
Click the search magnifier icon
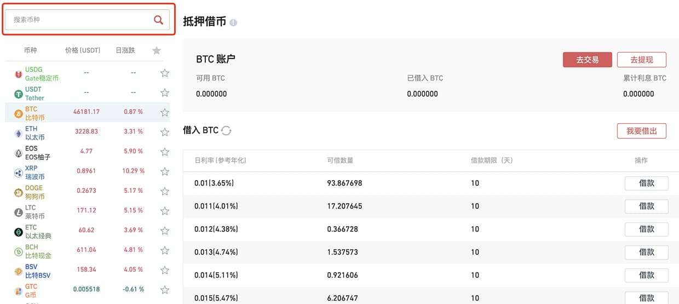158,20
